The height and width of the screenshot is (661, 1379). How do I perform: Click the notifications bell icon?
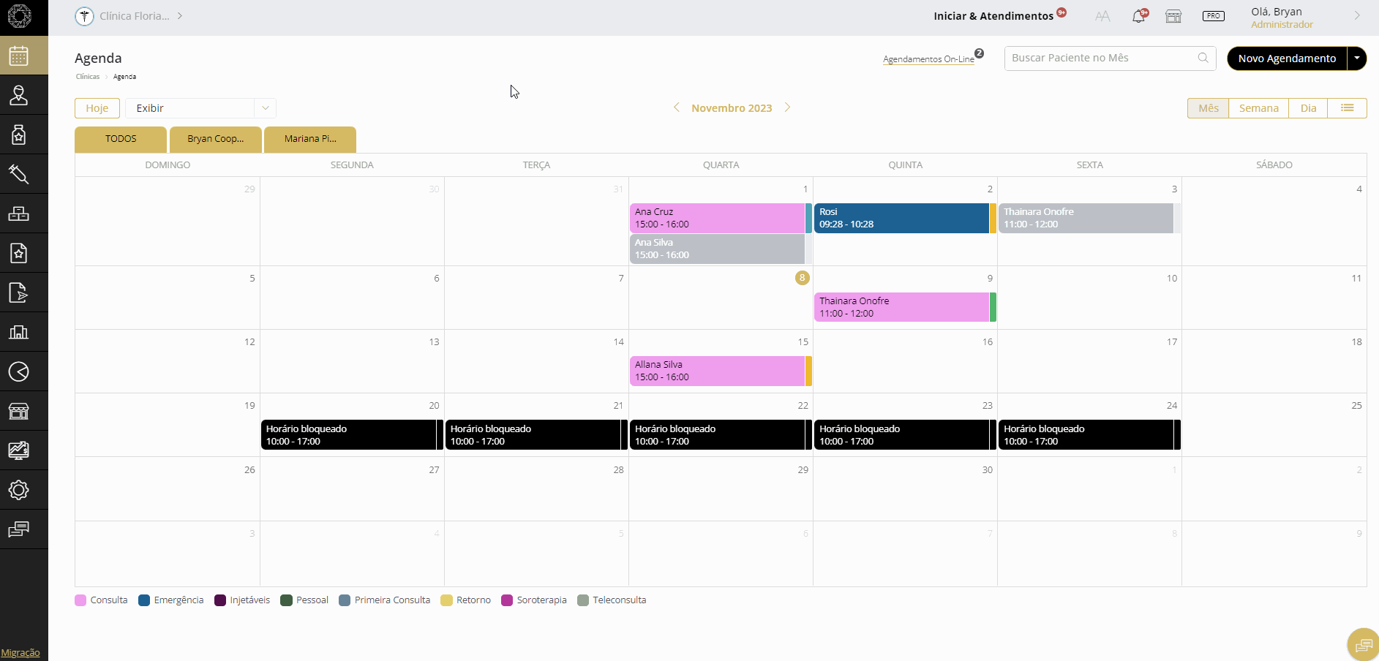[1138, 16]
